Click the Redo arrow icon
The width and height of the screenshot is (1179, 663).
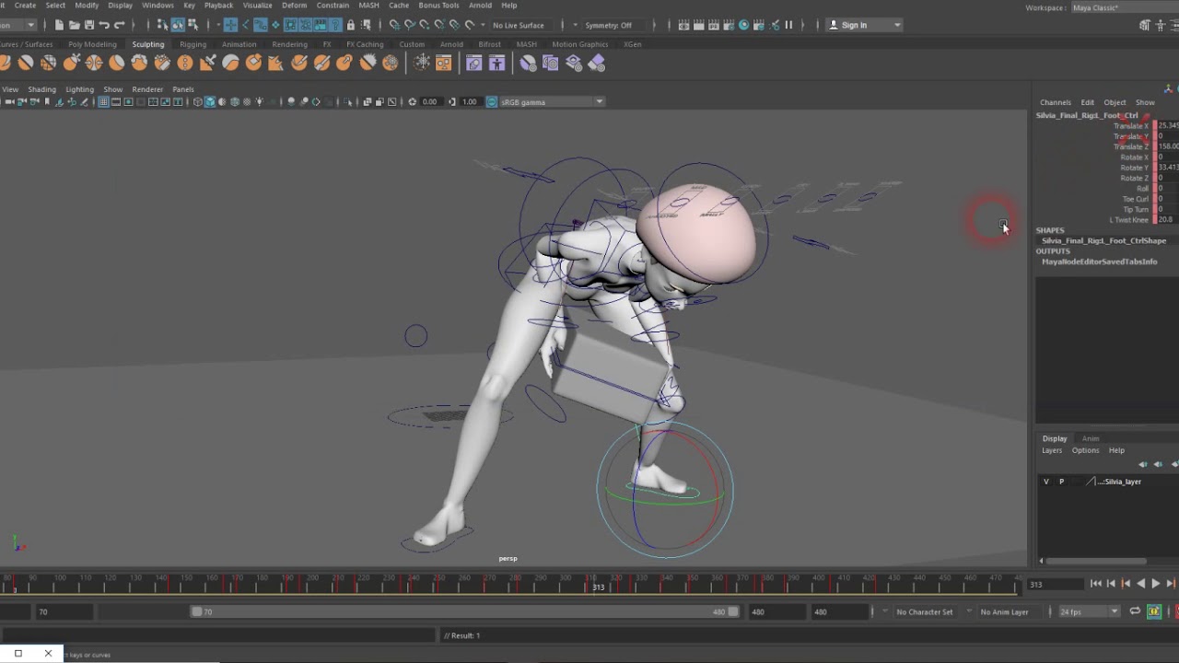119,25
